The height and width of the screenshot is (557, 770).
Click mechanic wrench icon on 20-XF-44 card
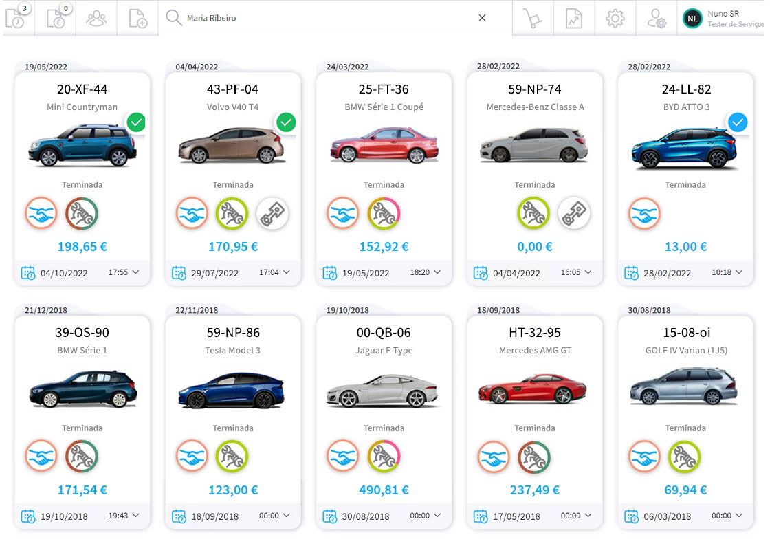[x=82, y=214]
